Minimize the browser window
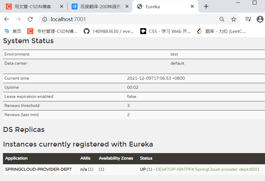The height and width of the screenshot is (181, 265). tap(238, 3)
